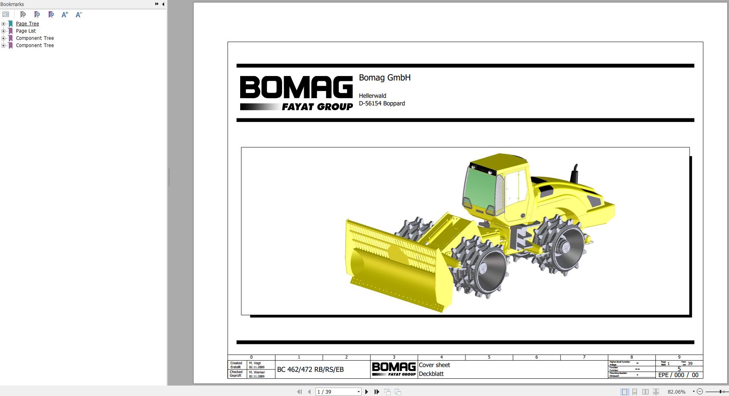The image size is (729, 396).
Task: Collapse the Bookmarks panel with left arrow
Action: pos(163,4)
